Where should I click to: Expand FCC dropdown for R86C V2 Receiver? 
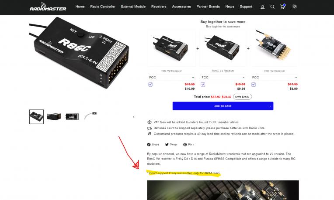[223, 78]
